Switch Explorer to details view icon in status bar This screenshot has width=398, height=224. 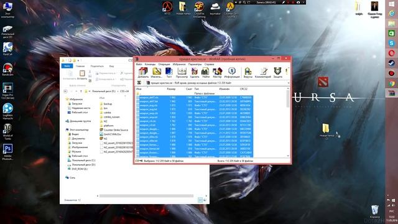(x=200, y=200)
